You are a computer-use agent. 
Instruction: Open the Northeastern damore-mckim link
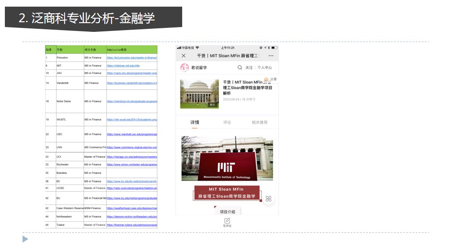click(132, 216)
